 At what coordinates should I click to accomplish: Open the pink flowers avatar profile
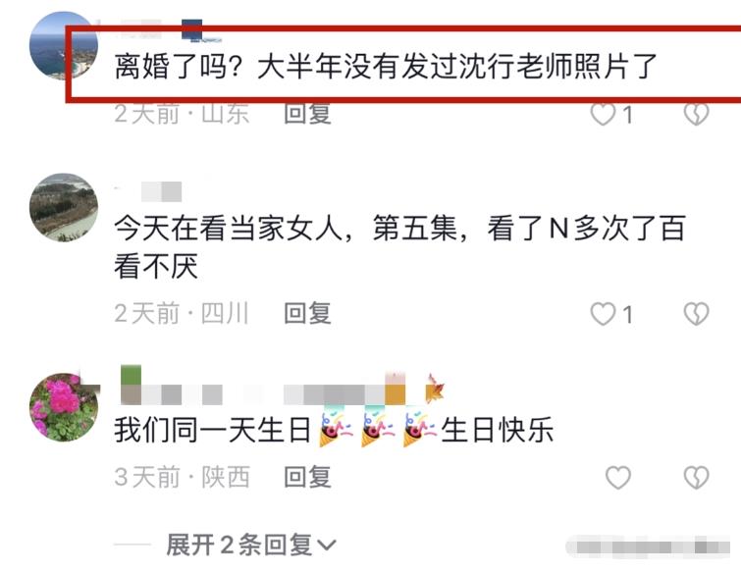(64, 407)
